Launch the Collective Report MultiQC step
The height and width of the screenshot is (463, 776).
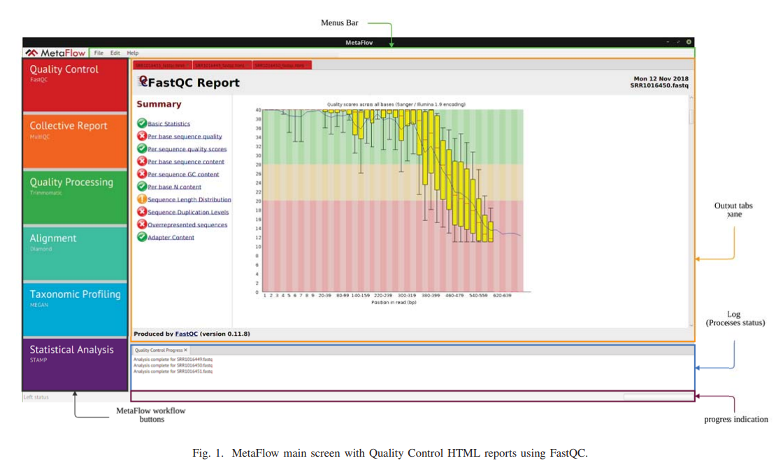tap(76, 141)
